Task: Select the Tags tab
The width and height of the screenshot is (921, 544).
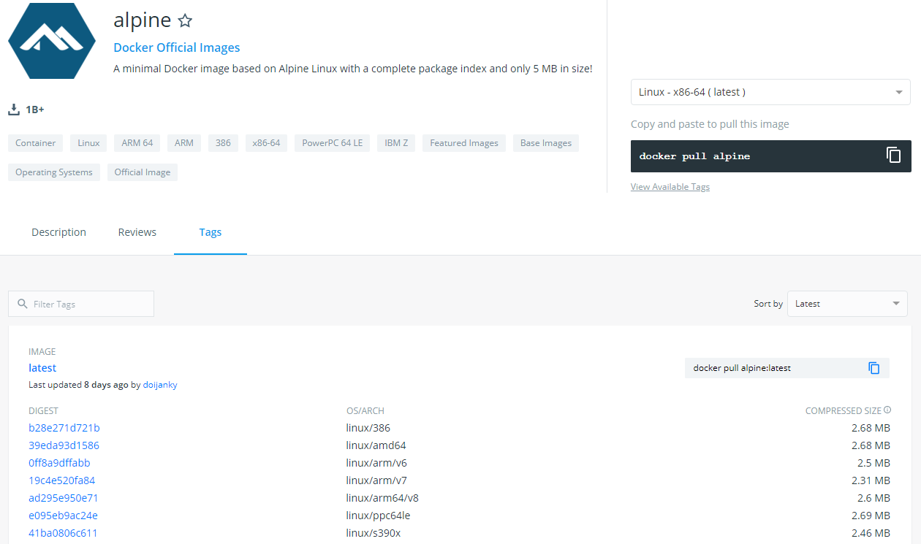Action: (x=210, y=232)
